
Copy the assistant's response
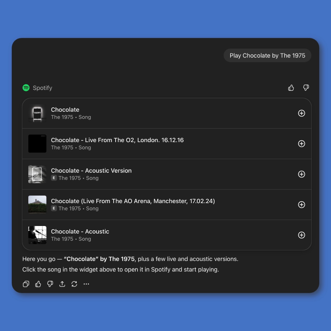tap(26, 284)
